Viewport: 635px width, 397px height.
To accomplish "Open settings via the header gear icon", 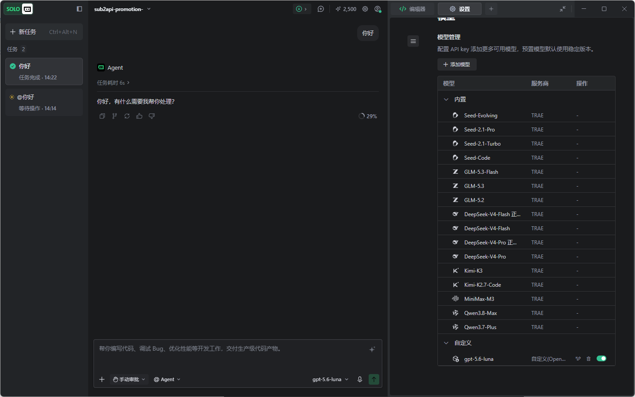I will pos(365,9).
